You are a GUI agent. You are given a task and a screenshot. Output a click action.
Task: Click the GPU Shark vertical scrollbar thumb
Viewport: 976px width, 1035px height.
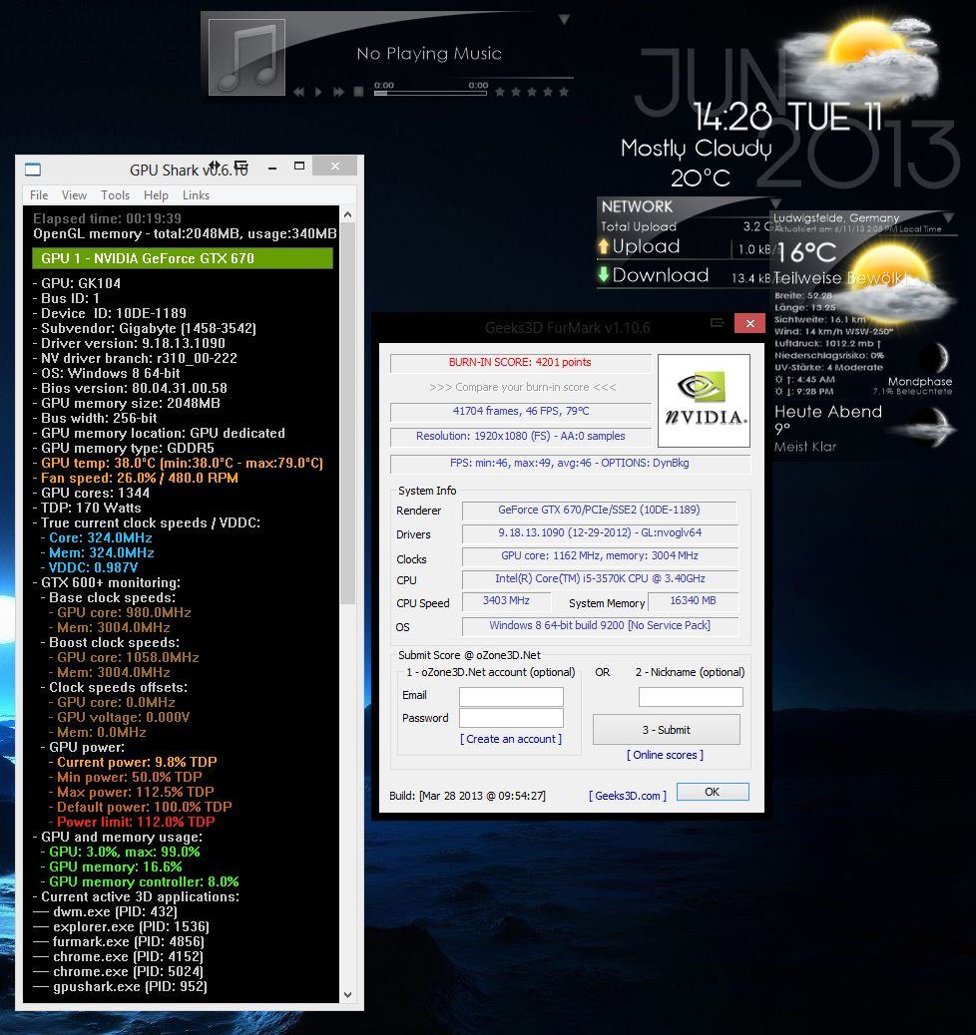click(348, 414)
